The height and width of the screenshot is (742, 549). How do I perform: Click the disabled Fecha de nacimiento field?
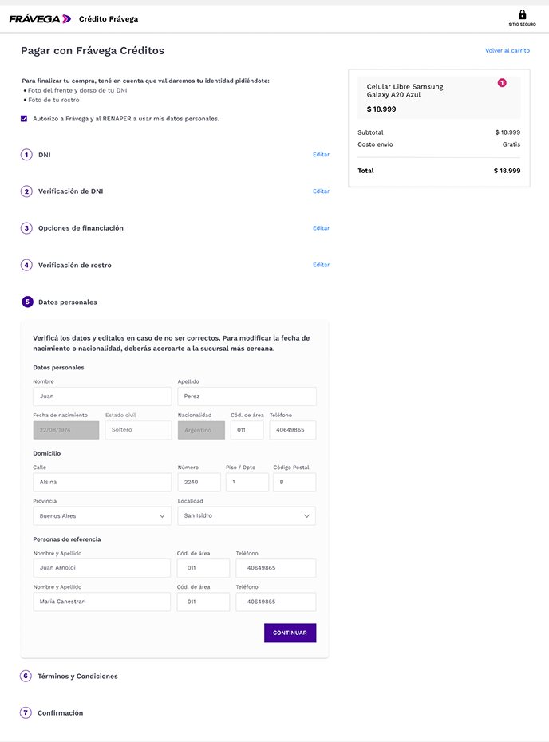click(65, 430)
